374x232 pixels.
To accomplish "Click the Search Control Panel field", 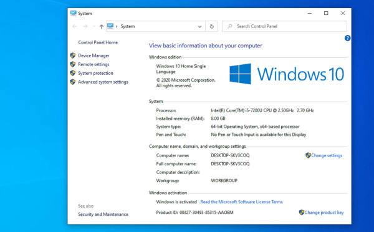I will point(284,26).
